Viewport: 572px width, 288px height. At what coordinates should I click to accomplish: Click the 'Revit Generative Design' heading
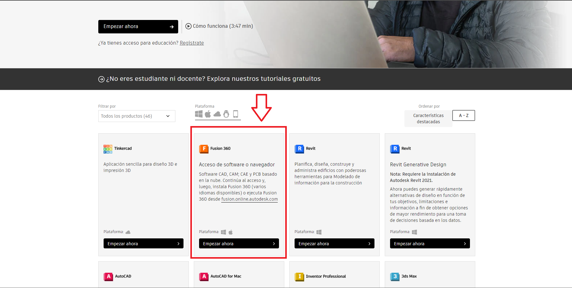tap(418, 165)
